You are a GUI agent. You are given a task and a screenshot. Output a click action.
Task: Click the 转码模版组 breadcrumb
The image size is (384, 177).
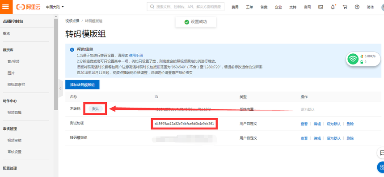click(93, 21)
